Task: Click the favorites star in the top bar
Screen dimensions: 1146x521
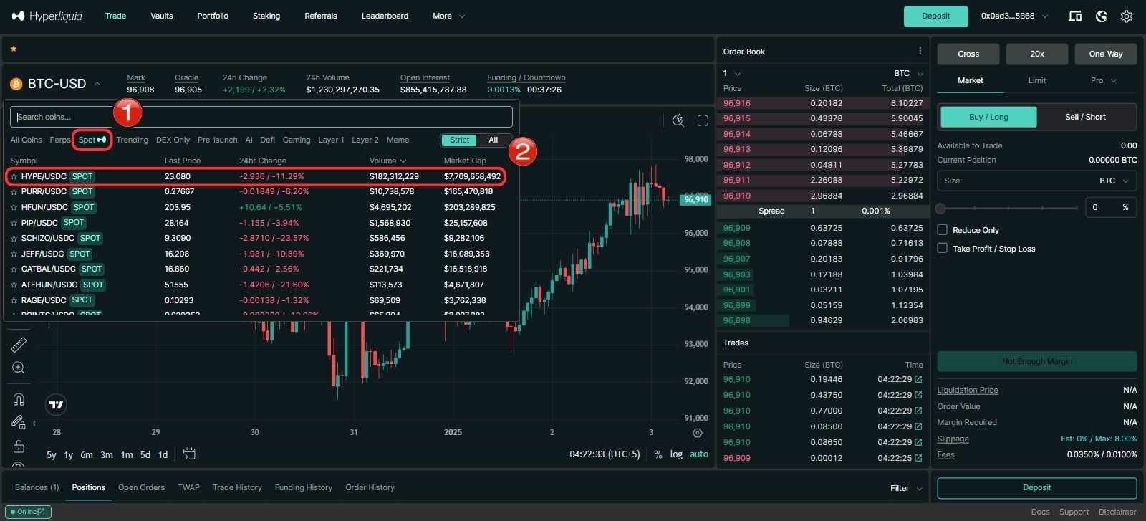Action: pyautogui.click(x=14, y=49)
